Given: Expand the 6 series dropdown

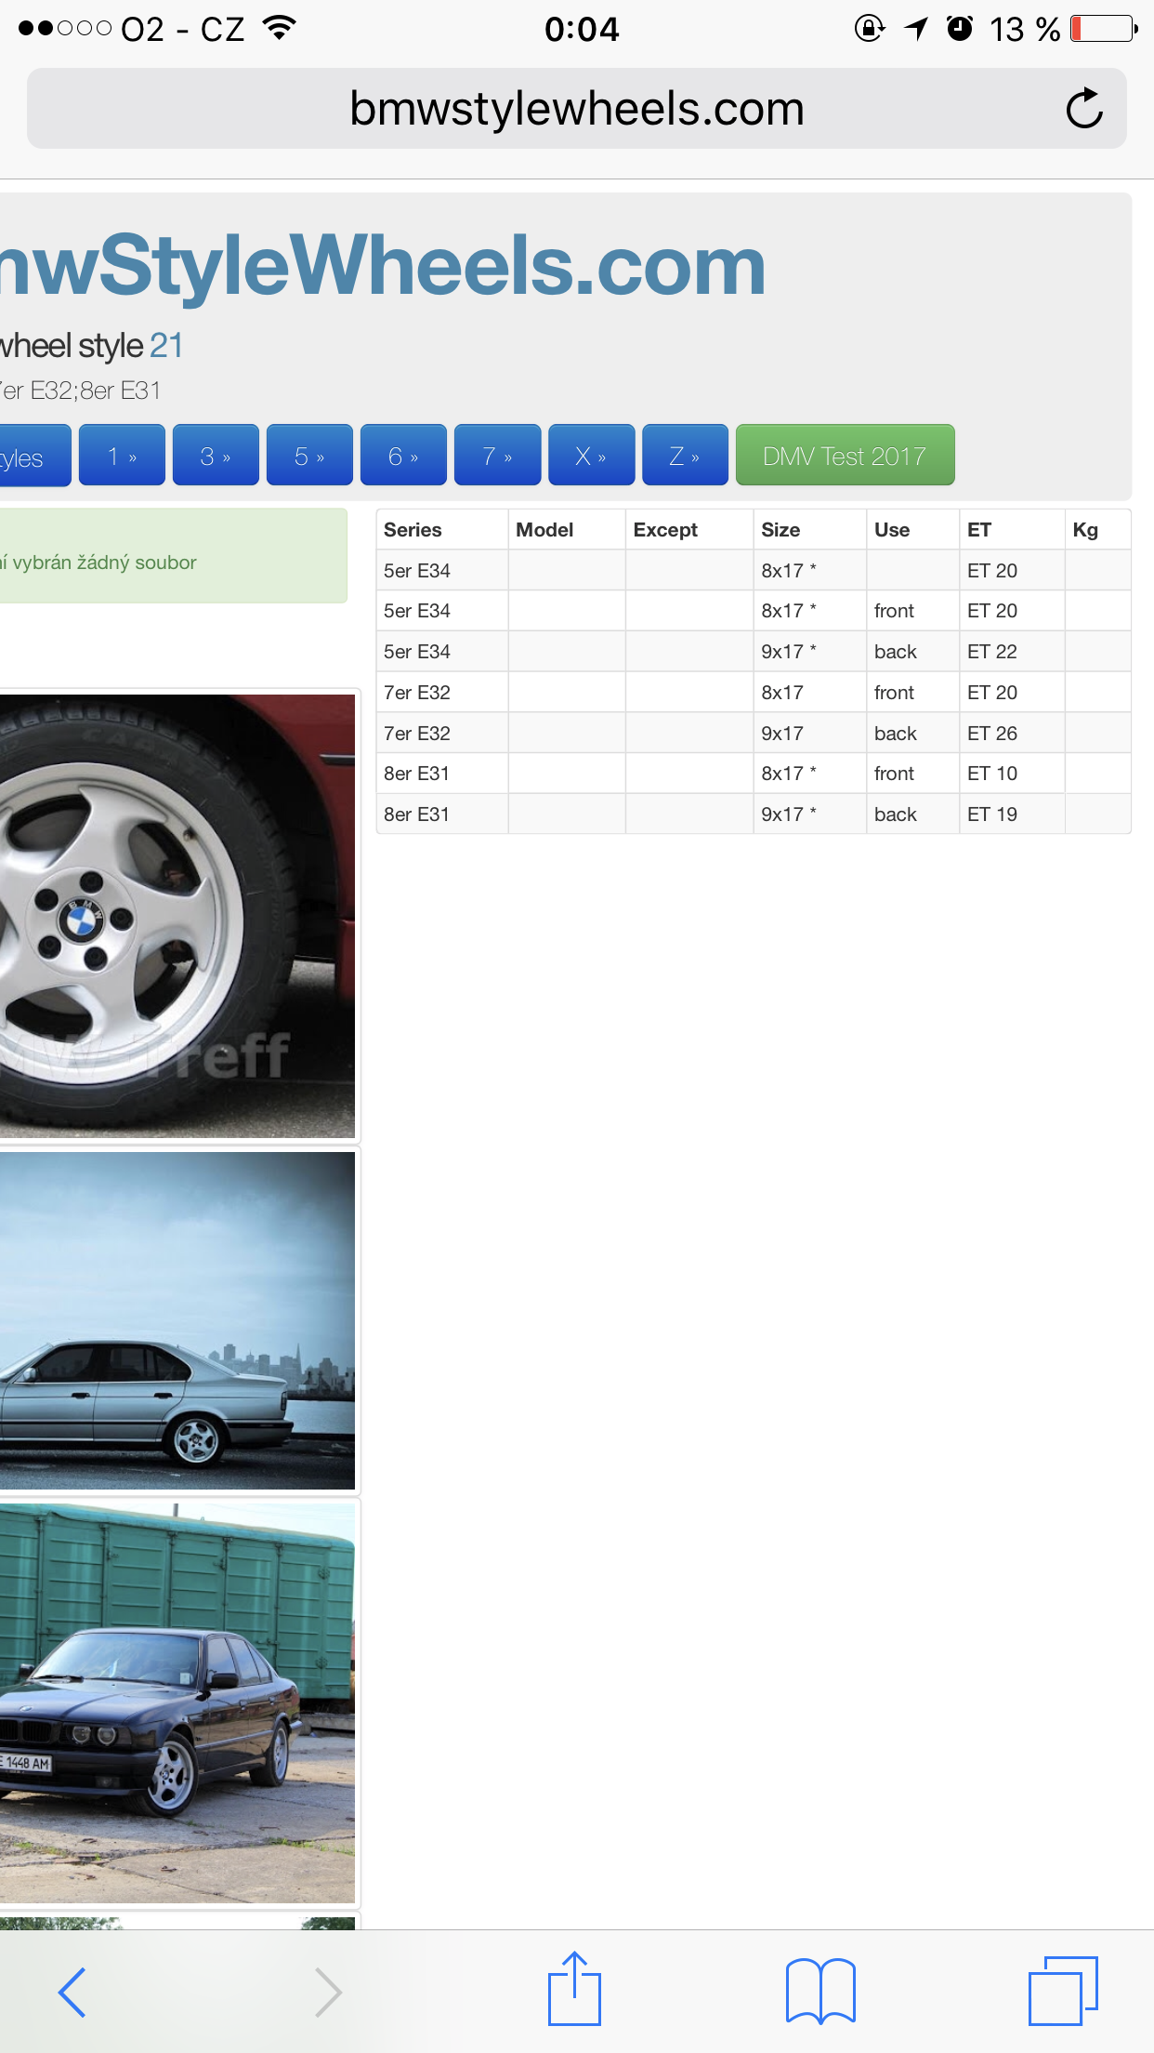Looking at the screenshot, I should 403,456.
